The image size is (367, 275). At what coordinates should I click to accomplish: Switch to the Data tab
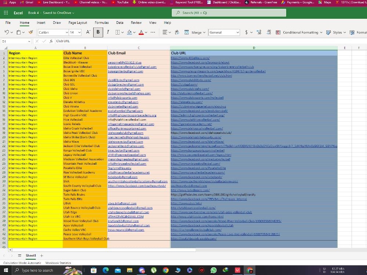pos(120,23)
